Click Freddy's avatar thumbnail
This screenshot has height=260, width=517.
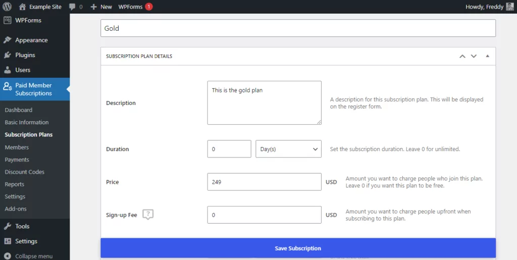[x=510, y=7]
